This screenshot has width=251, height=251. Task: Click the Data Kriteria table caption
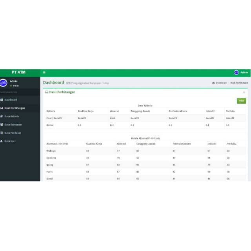(x=145, y=105)
